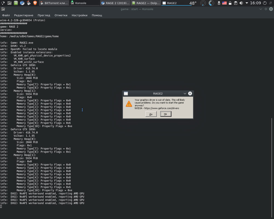Click the 16:09 clock
This screenshot has width=274, height=219.
[x=255, y=3]
